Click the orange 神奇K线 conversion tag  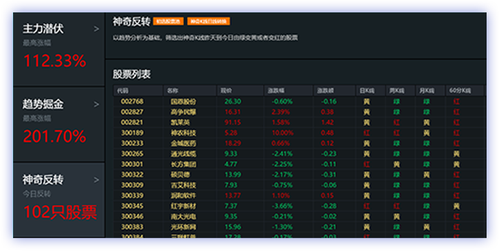208,21
